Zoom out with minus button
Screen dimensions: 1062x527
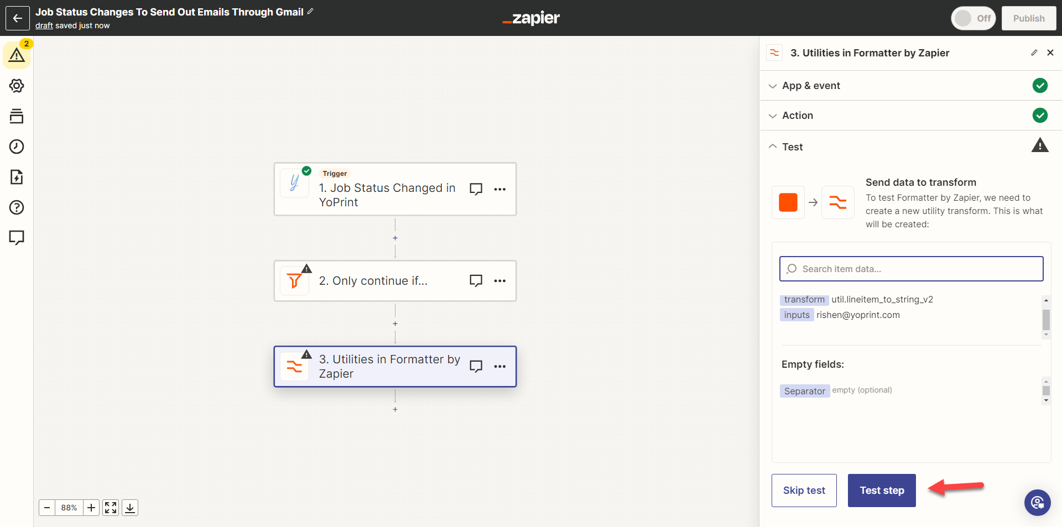[x=47, y=508]
